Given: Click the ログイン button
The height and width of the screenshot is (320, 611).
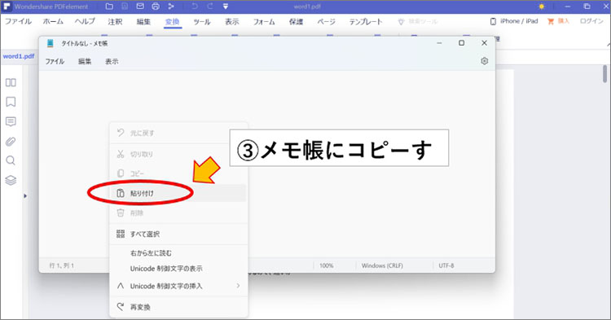Looking at the screenshot, I should coord(591,21).
